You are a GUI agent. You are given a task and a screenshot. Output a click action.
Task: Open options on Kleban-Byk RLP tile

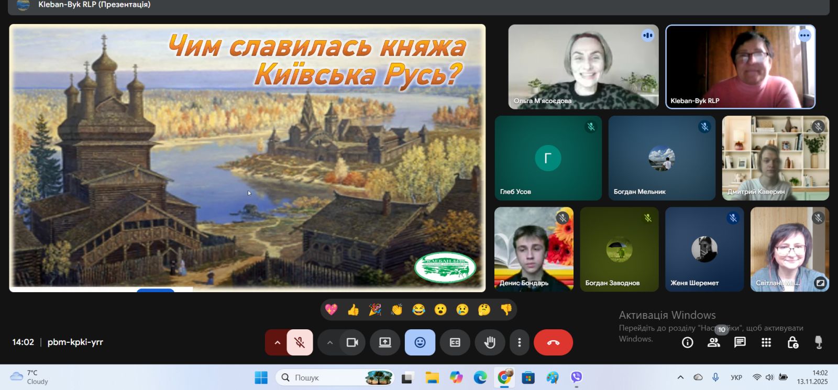point(804,36)
